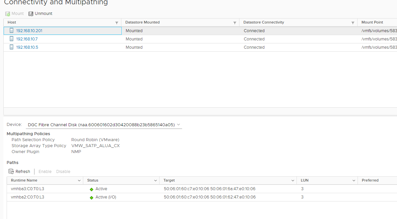Viewport: 397px width, 219px height.
Task: Open the Target column dropdown
Action: (293, 180)
